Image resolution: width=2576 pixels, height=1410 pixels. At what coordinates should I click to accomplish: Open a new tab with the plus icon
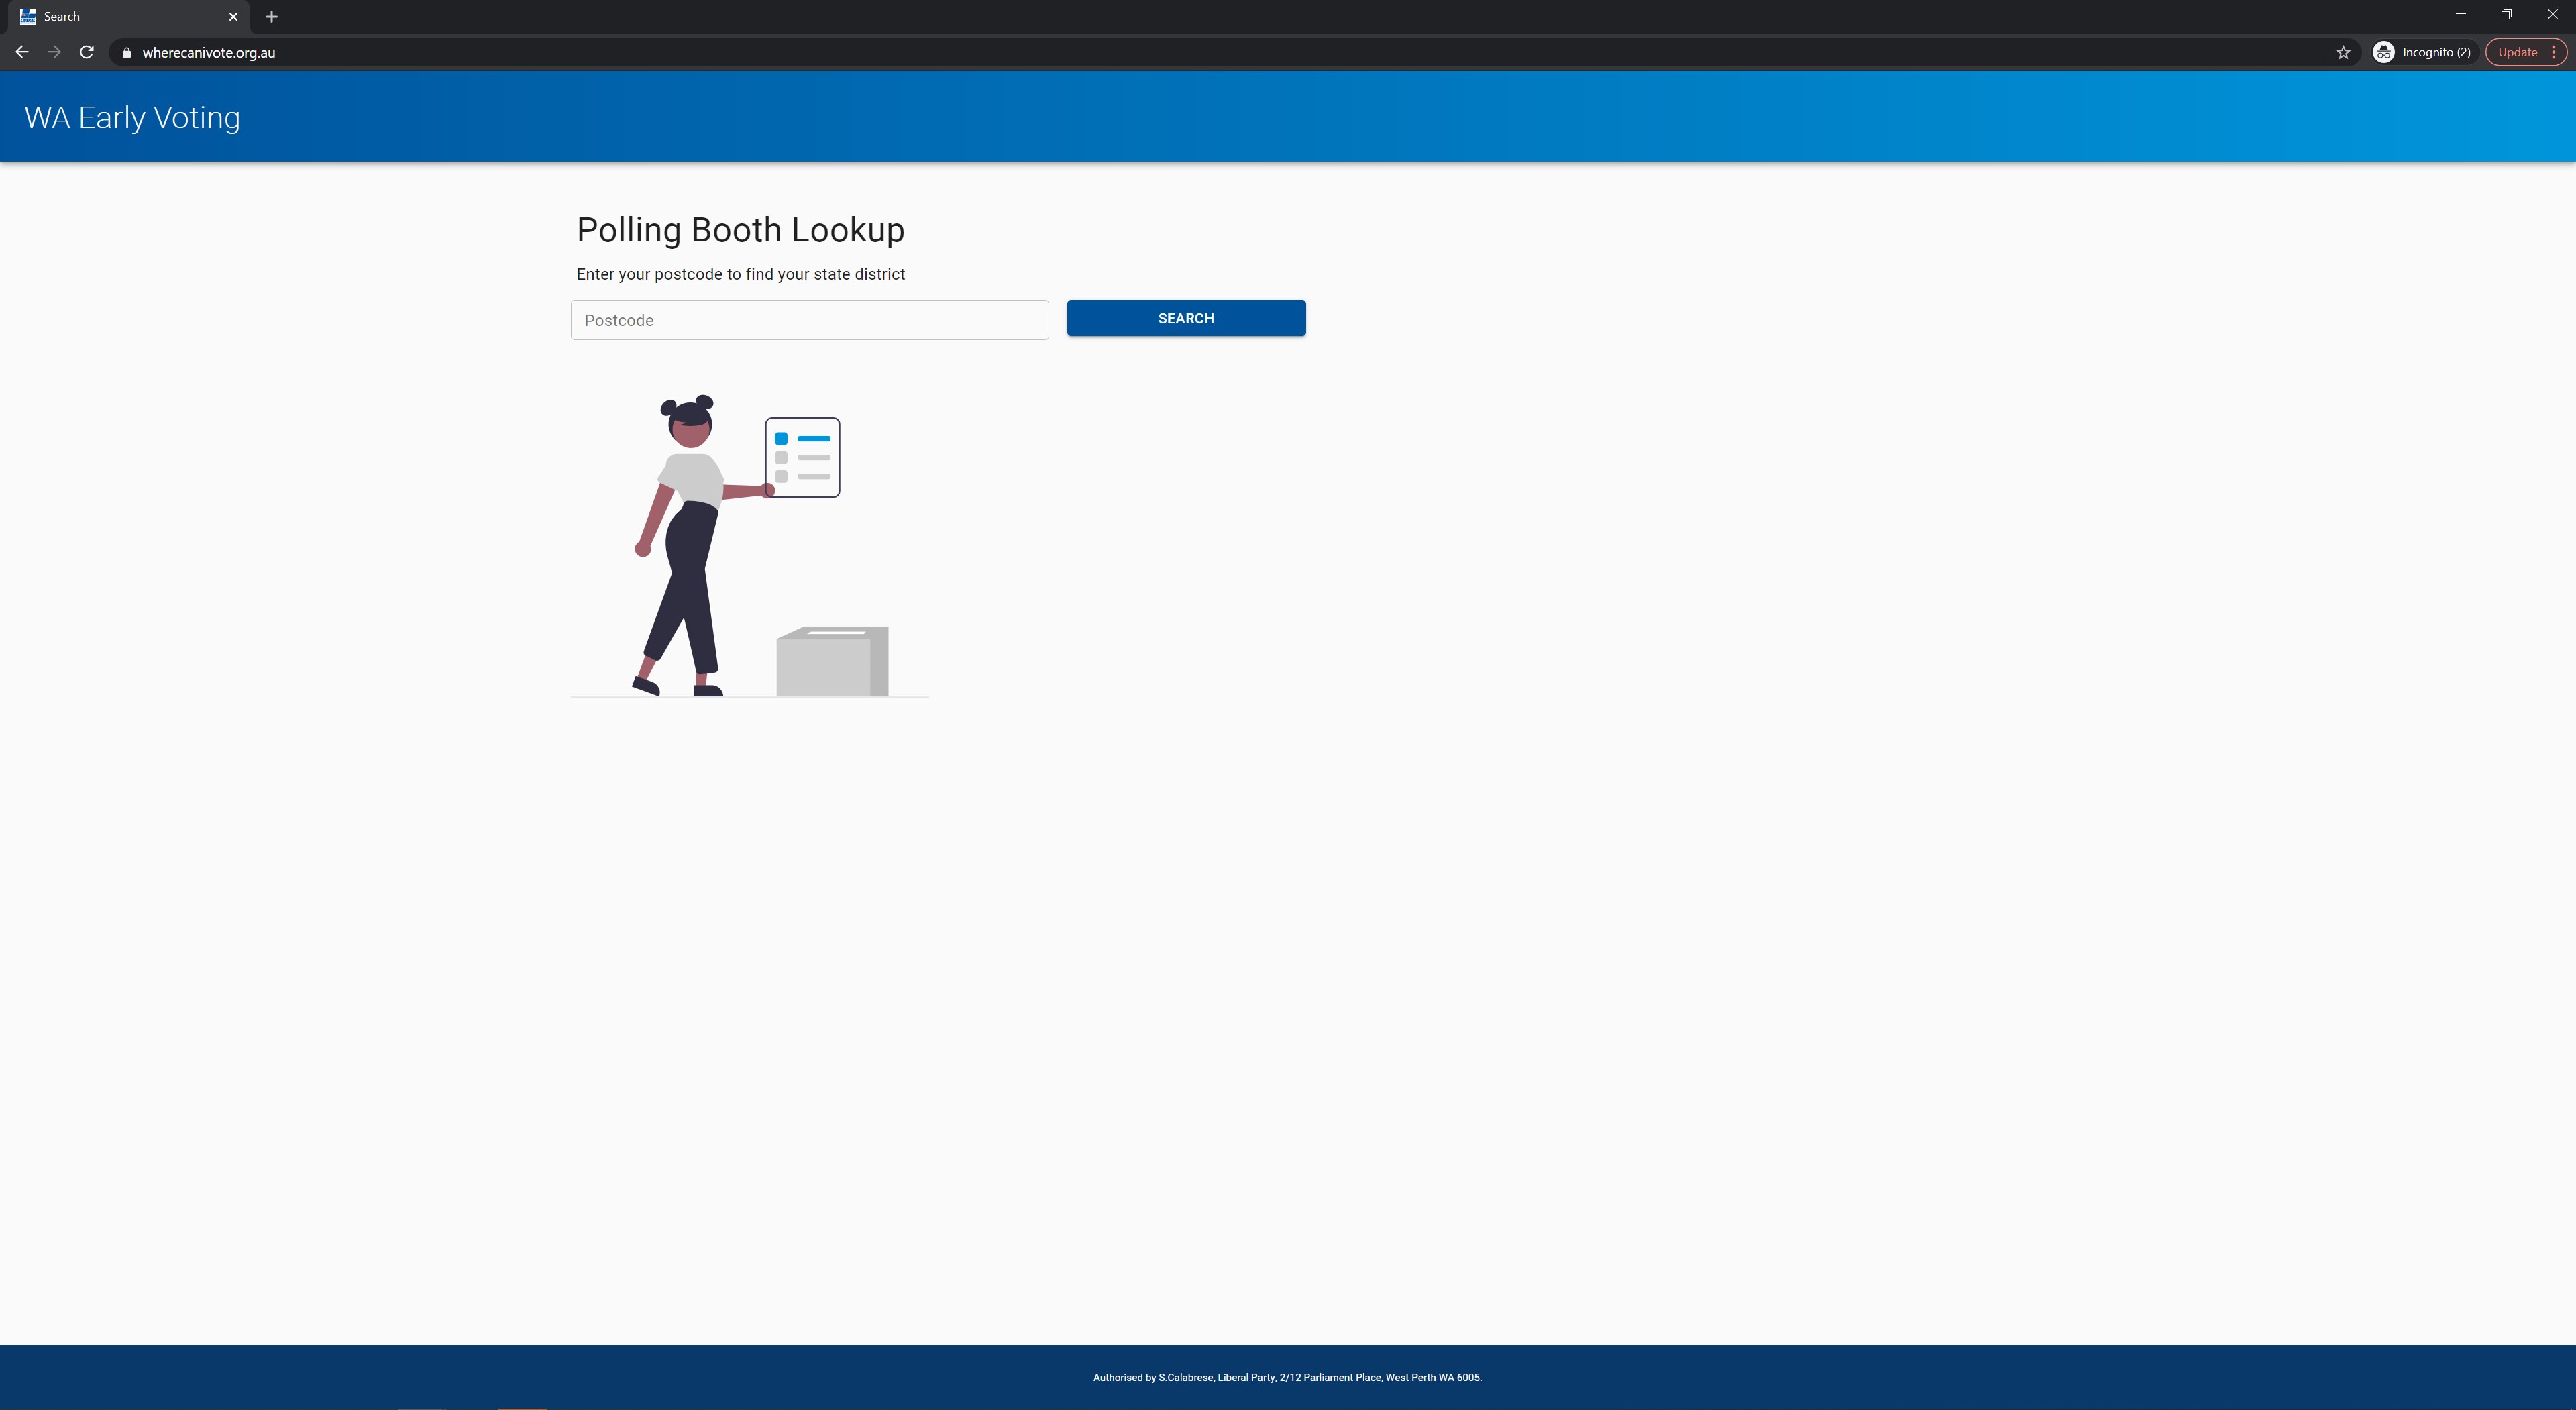[271, 17]
